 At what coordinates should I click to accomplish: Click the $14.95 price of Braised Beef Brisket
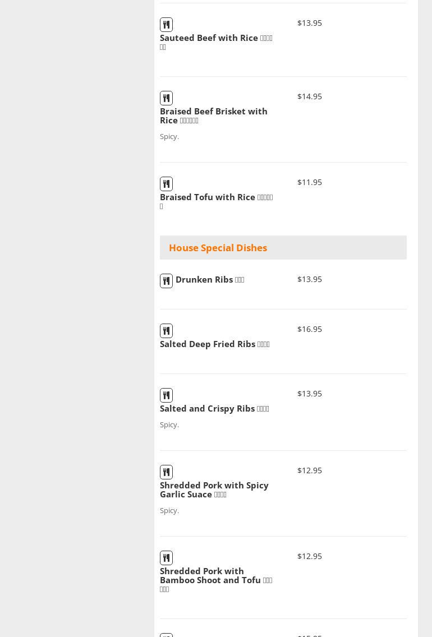tap(310, 96)
